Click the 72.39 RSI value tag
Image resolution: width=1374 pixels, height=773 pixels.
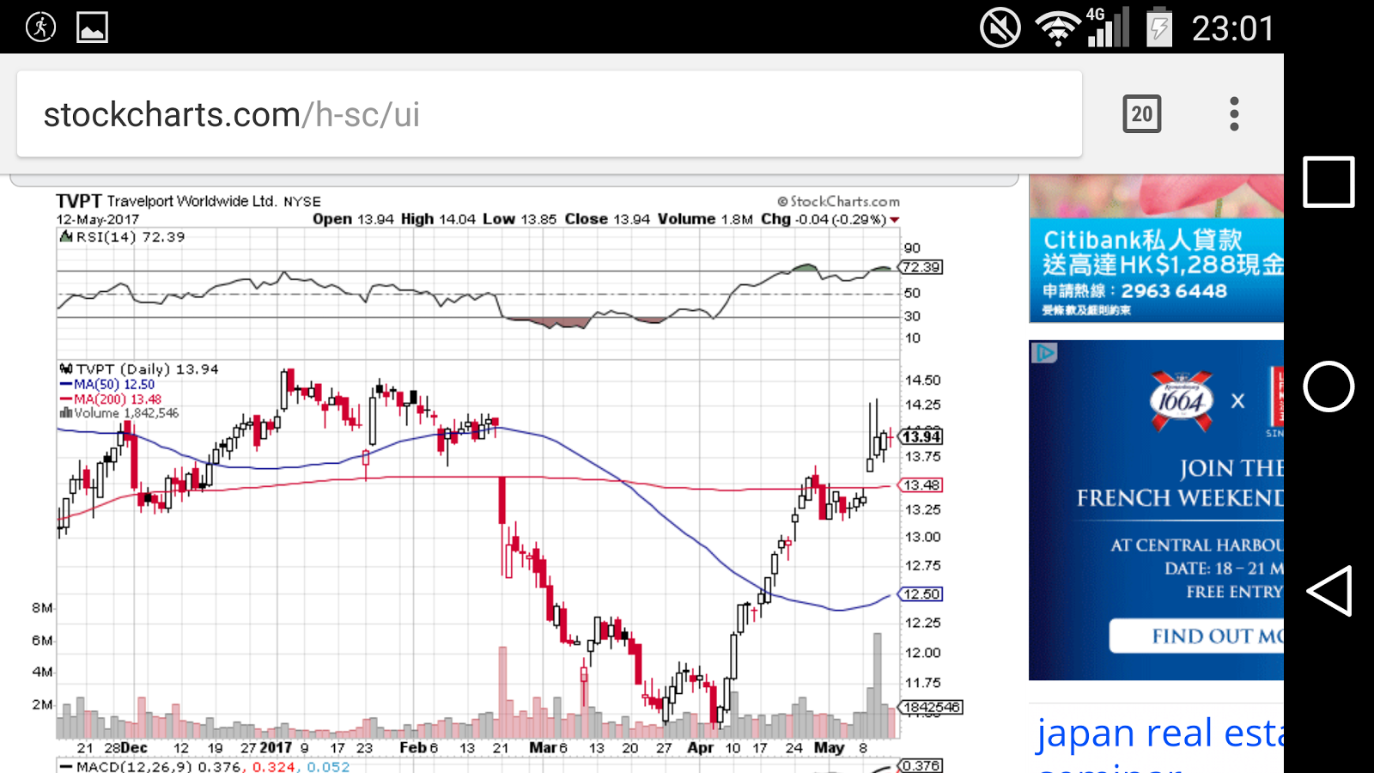pyautogui.click(x=921, y=267)
